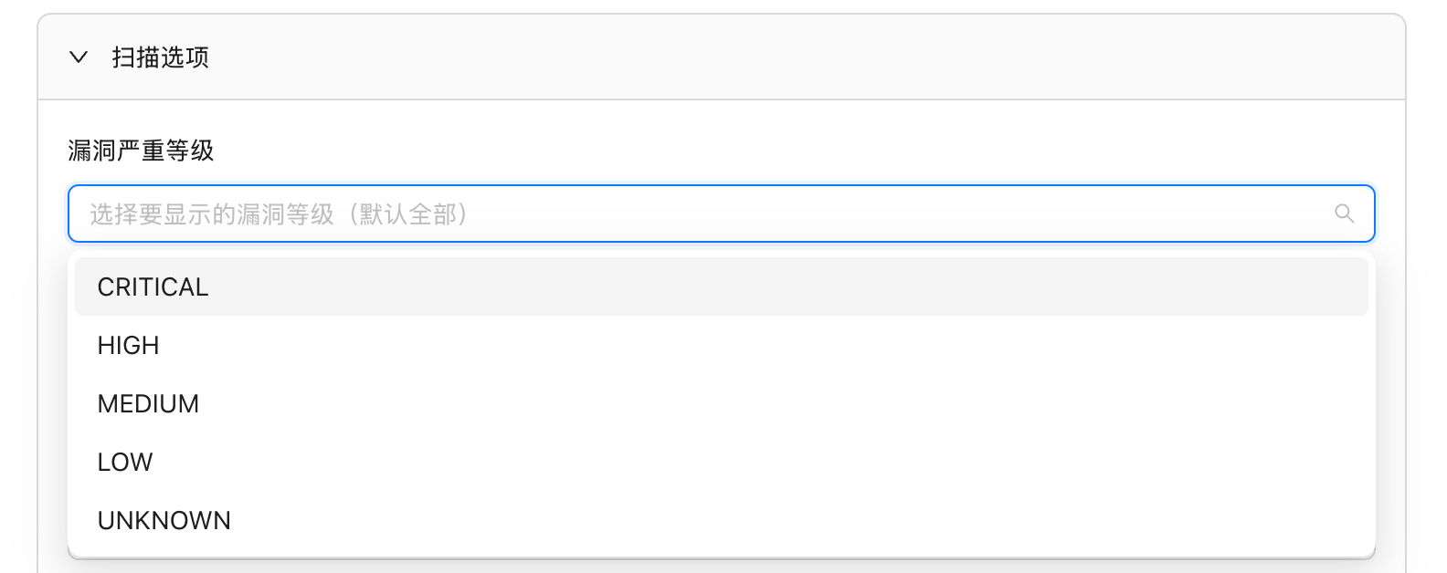This screenshot has width=1447, height=573.
Task: Select the CRITICAL severity option
Action: pos(722,286)
